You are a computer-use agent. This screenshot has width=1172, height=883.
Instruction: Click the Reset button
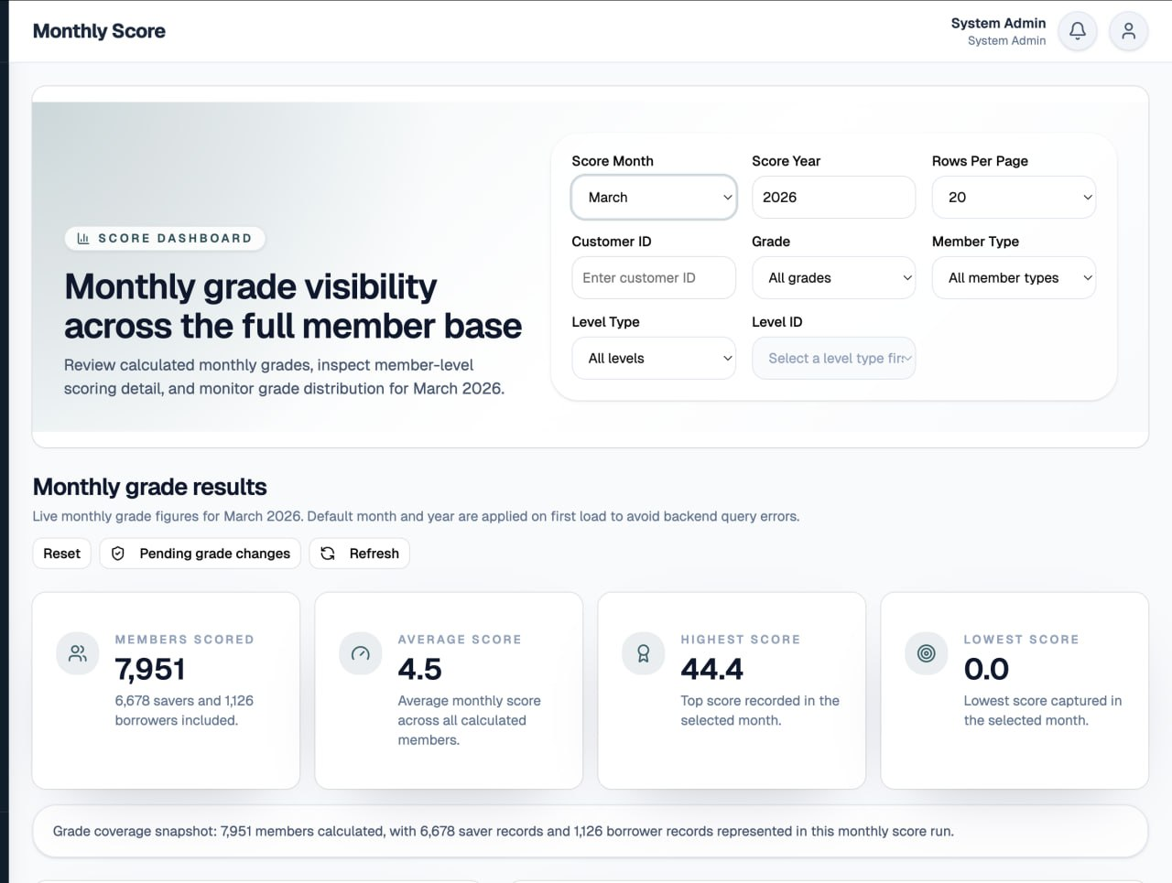pyautogui.click(x=62, y=554)
